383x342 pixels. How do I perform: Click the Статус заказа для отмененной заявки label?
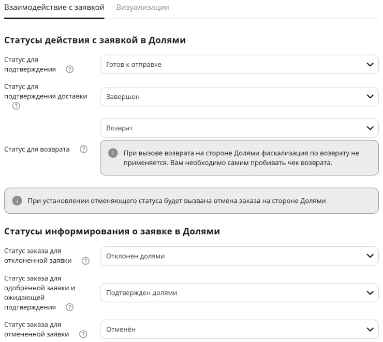(37, 329)
